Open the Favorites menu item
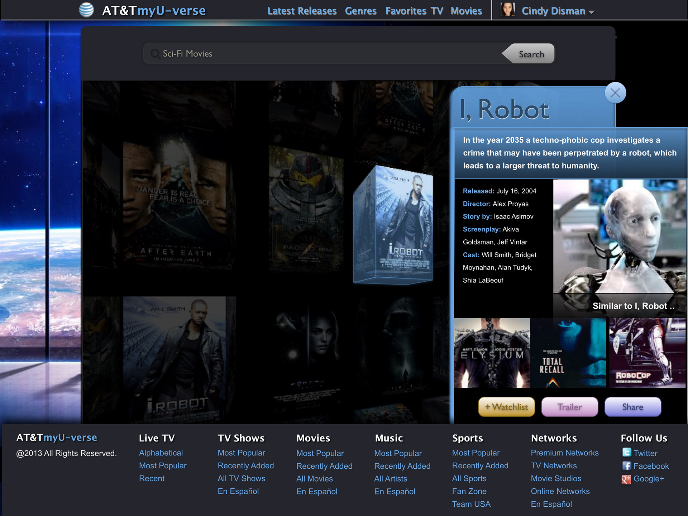The height and width of the screenshot is (516, 688). [x=406, y=11]
